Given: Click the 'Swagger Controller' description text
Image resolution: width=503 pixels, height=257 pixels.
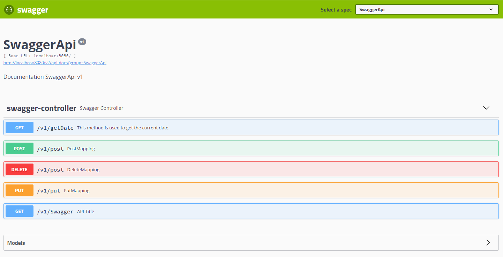Looking at the screenshot, I should click(x=102, y=108).
